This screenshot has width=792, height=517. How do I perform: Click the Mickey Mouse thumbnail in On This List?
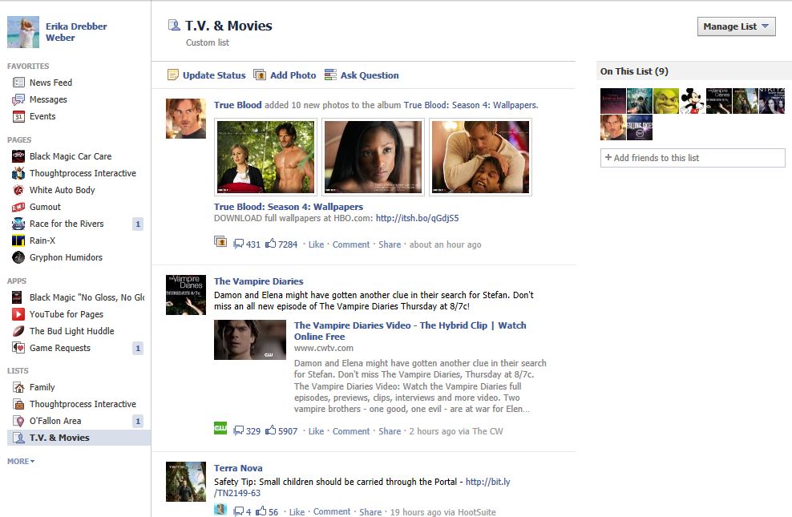[x=693, y=100]
